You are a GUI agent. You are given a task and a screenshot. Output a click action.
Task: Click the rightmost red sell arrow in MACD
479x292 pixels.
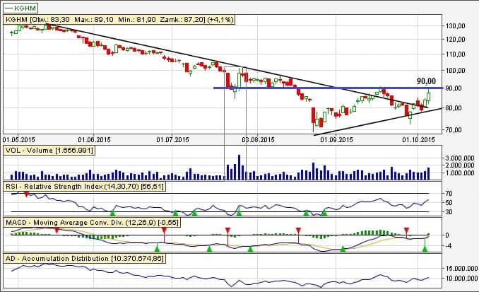(x=406, y=230)
